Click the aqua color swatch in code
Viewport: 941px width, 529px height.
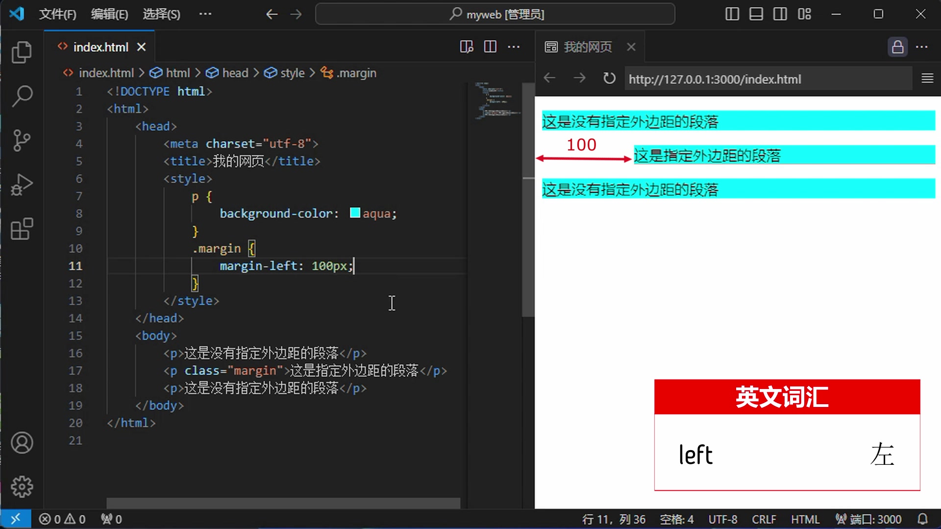[x=355, y=213]
